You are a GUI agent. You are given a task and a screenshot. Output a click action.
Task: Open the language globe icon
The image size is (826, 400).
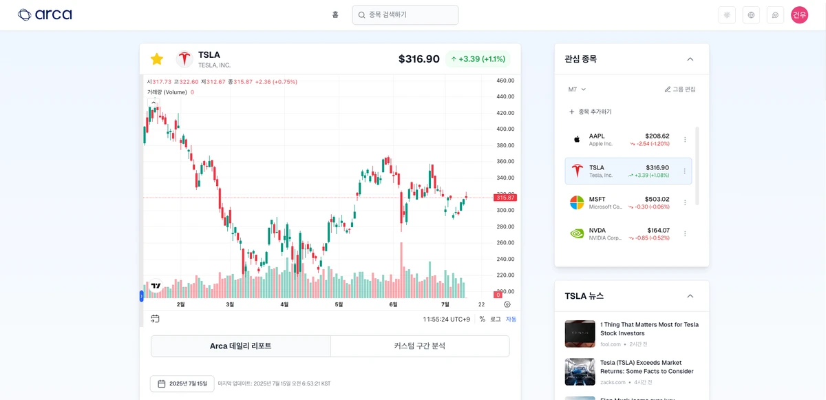click(751, 14)
